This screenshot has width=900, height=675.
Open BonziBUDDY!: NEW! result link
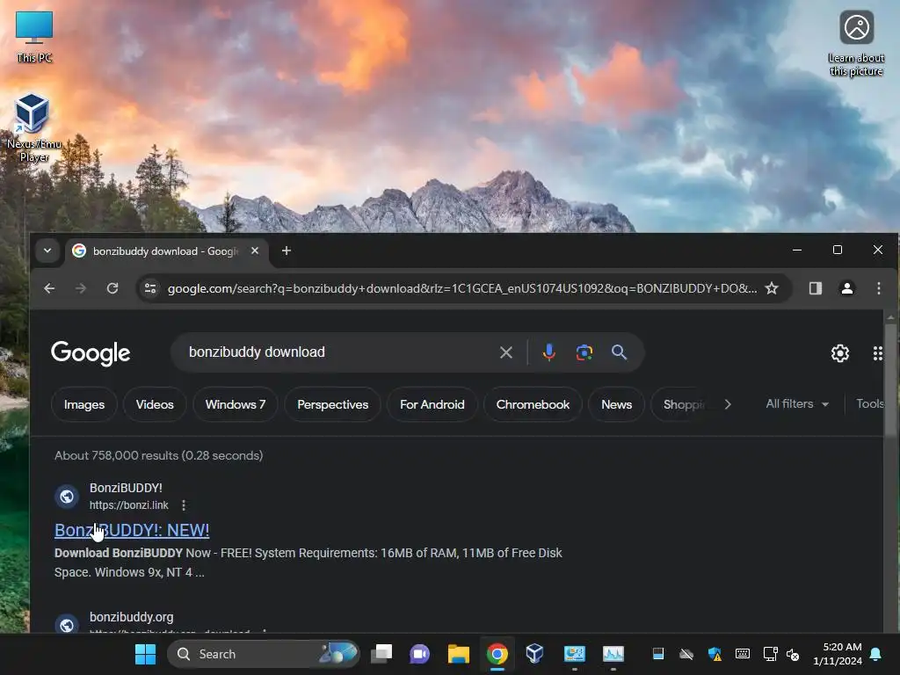pyautogui.click(x=132, y=530)
